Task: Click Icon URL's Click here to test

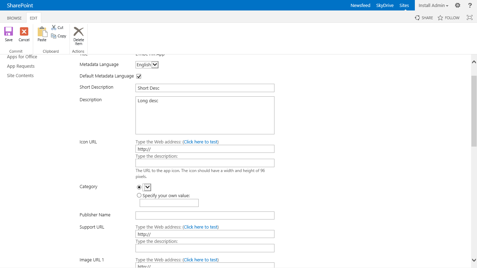Action: point(201,142)
